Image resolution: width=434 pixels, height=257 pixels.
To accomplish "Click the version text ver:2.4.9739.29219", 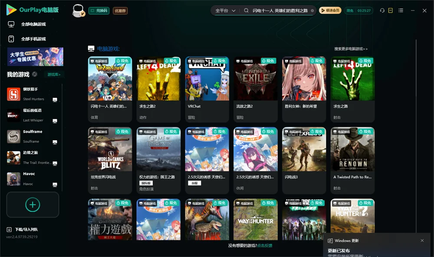I will [x=22, y=237].
